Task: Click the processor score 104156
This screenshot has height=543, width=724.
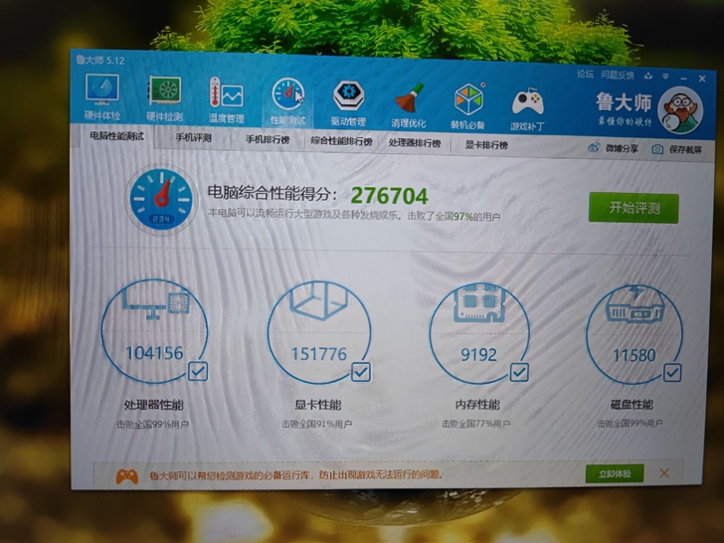Action: [155, 353]
